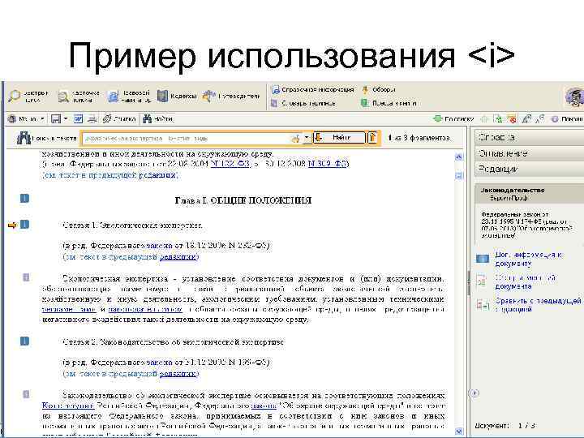Click scrollbar up arrow of document

click(x=459, y=157)
